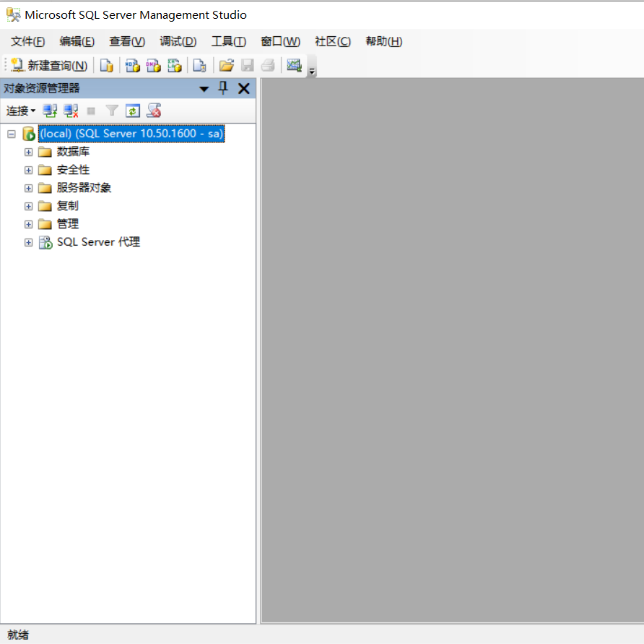Click the stop square icon
The width and height of the screenshot is (644, 644).
point(91,111)
